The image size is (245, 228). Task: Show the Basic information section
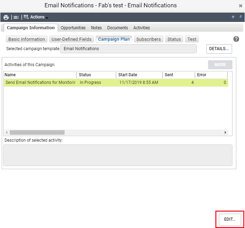coord(27,39)
